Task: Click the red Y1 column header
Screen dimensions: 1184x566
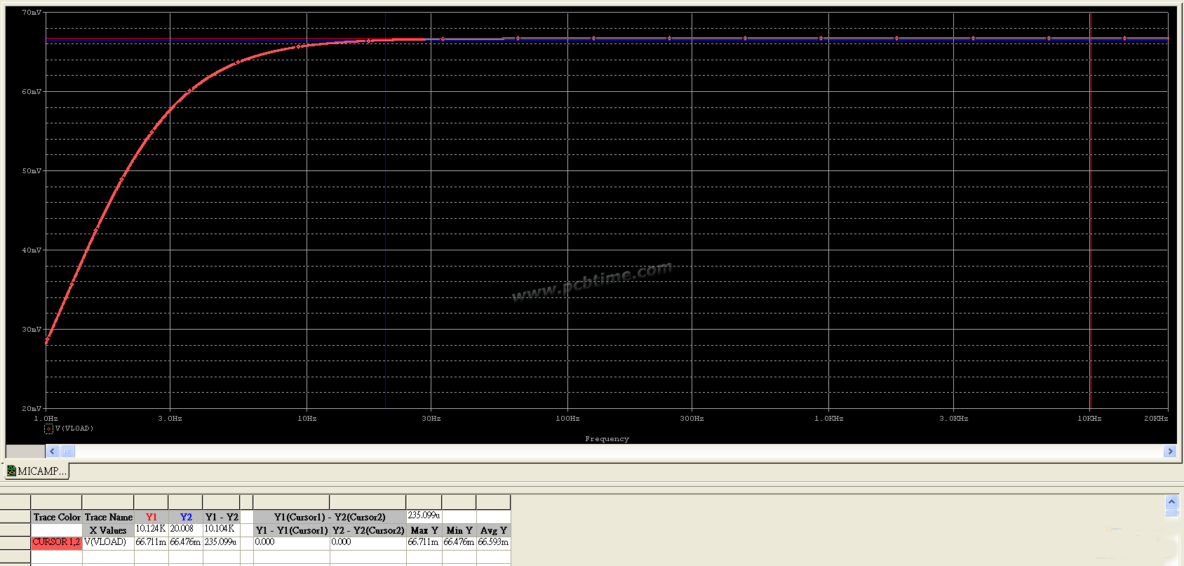Action: click(151, 518)
